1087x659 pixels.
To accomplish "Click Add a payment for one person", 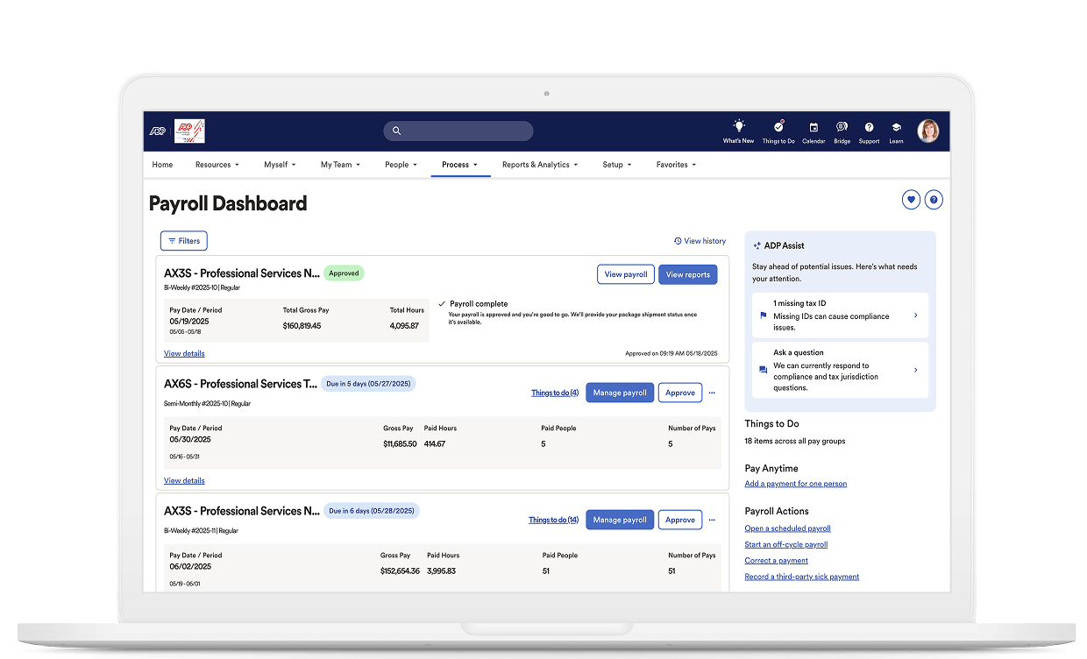I will [795, 483].
